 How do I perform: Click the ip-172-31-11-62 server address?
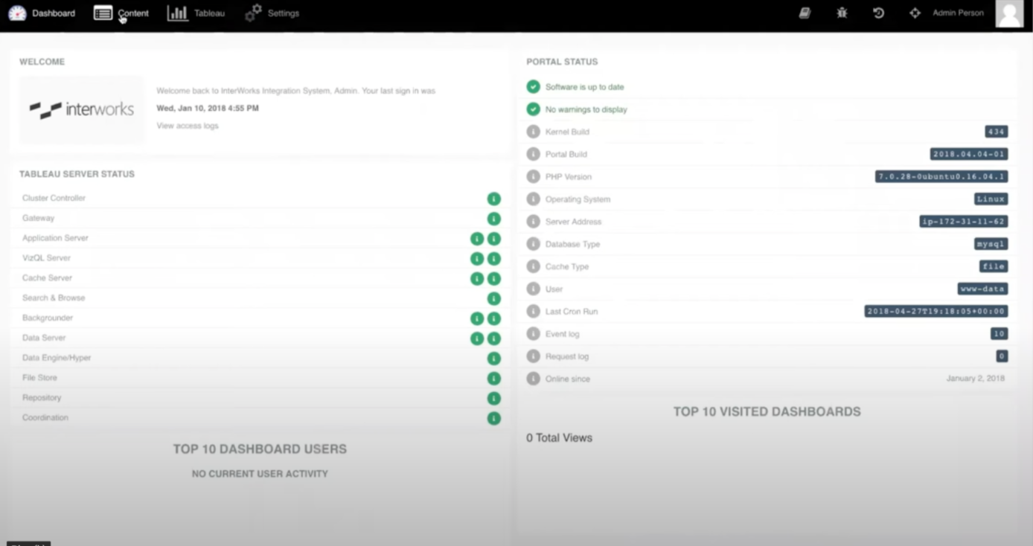click(964, 222)
